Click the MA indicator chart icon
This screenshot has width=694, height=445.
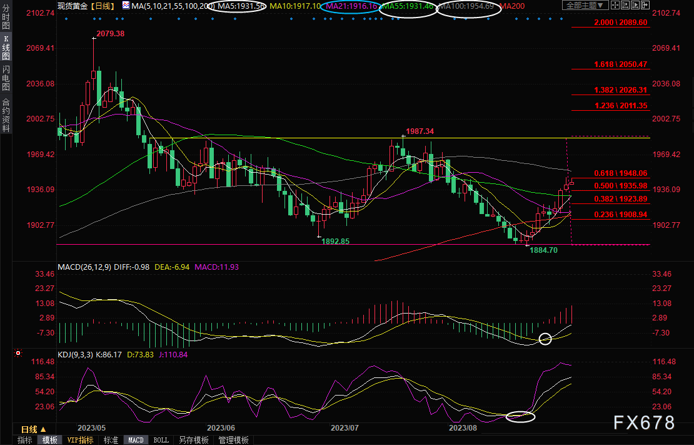click(127, 6)
